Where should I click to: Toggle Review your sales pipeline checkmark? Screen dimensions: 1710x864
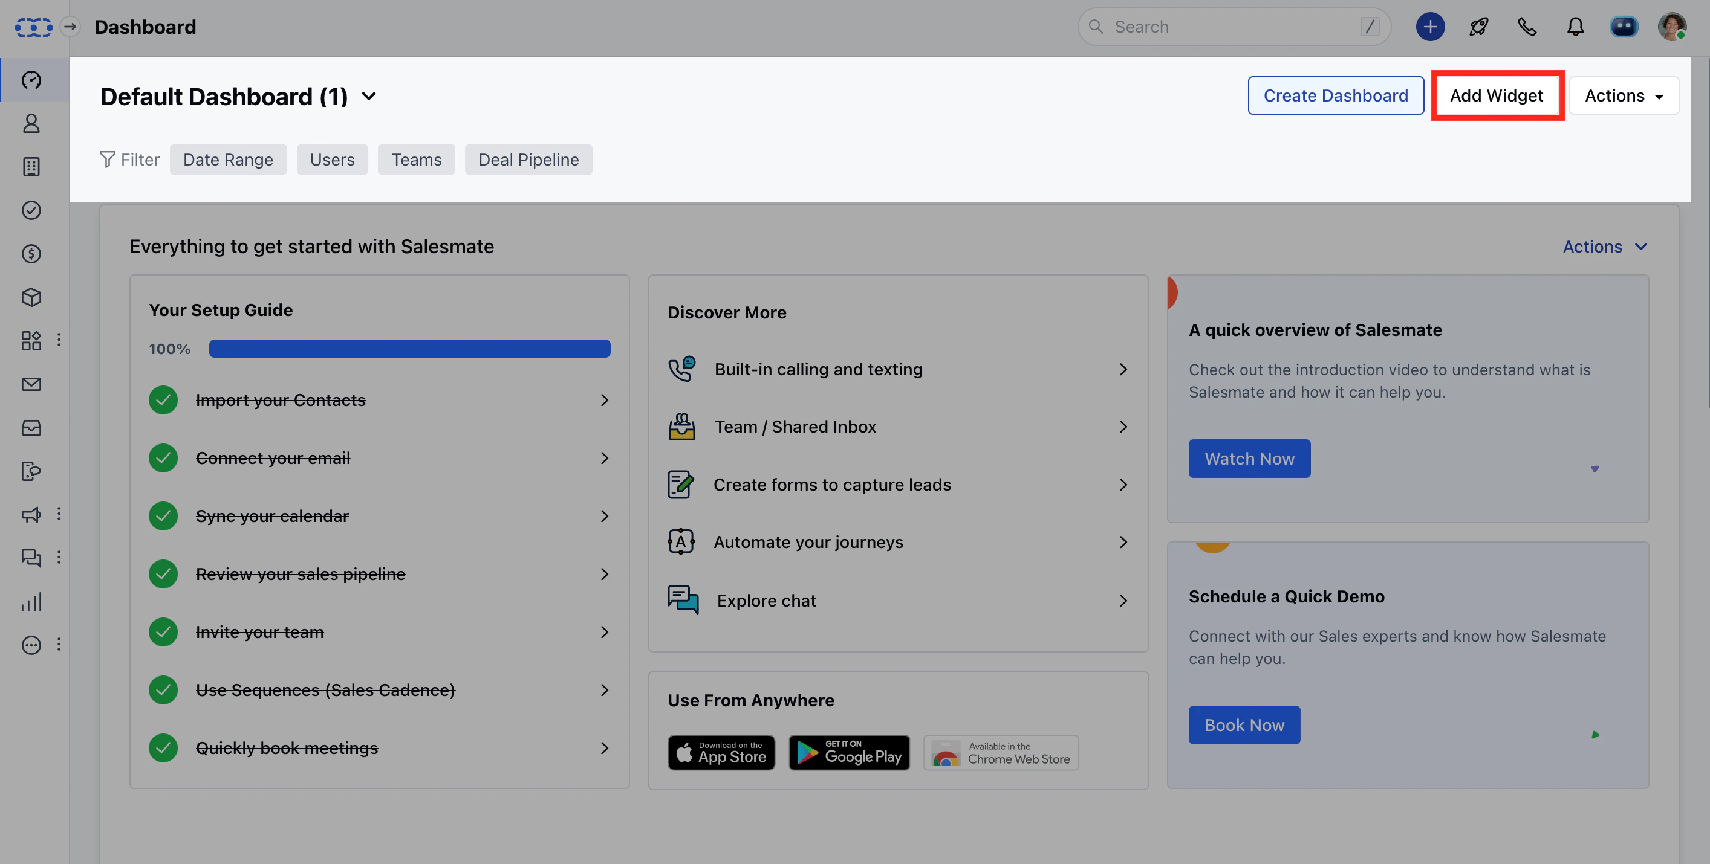163,574
